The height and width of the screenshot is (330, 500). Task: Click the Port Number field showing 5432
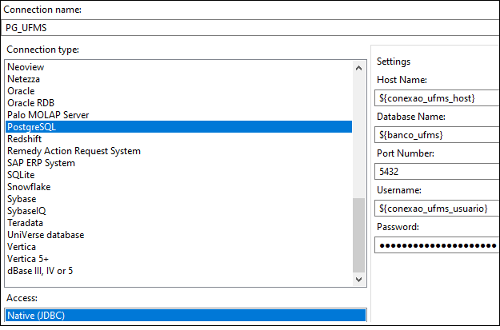click(x=437, y=172)
